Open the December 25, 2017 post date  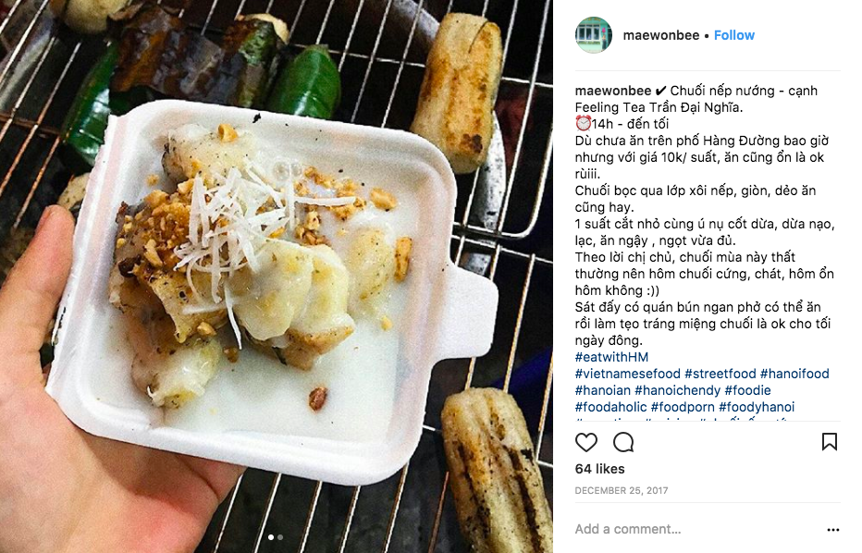(x=622, y=490)
